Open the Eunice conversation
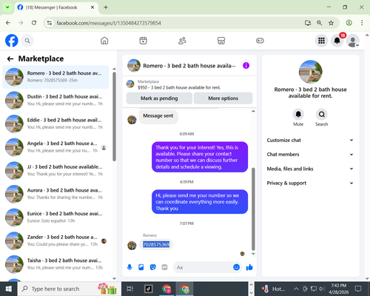This screenshot has height=296, width=370. pyautogui.click(x=55, y=218)
